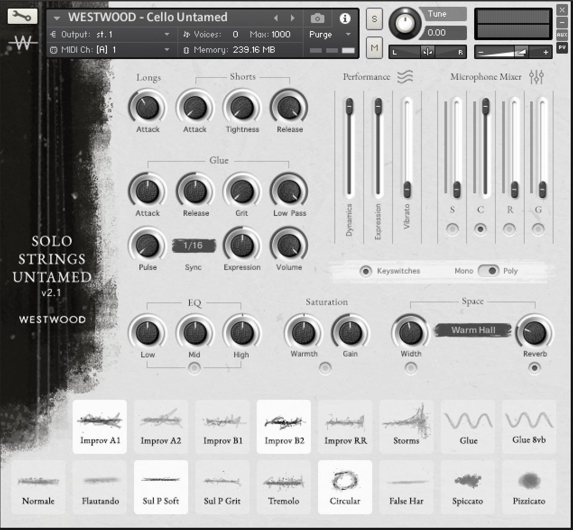
Task: Click the pan L-R slider
Action: pos(427,52)
